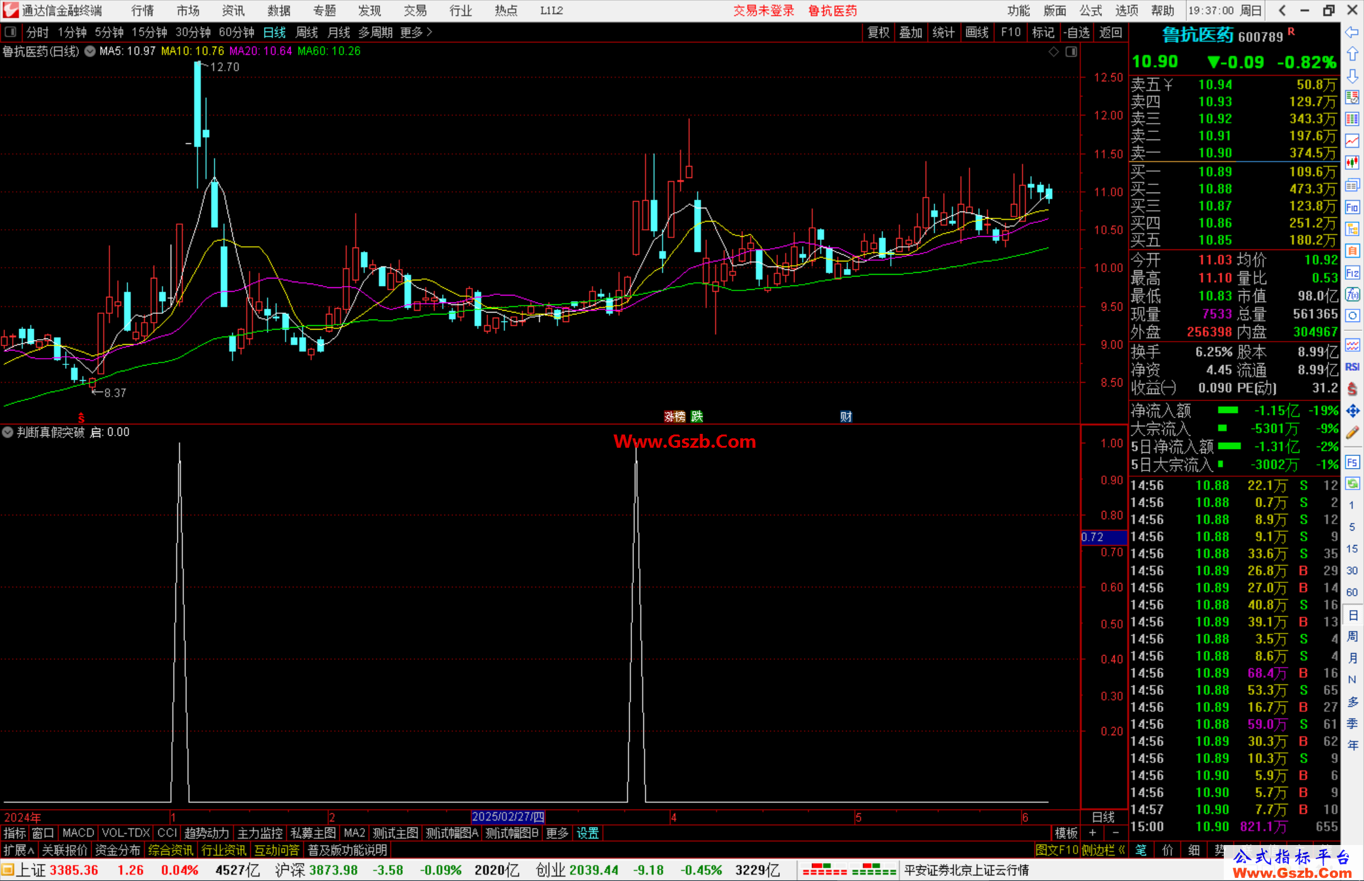Open the tree structure icon in sidebar
The image size is (1364, 881).
click(x=1352, y=229)
